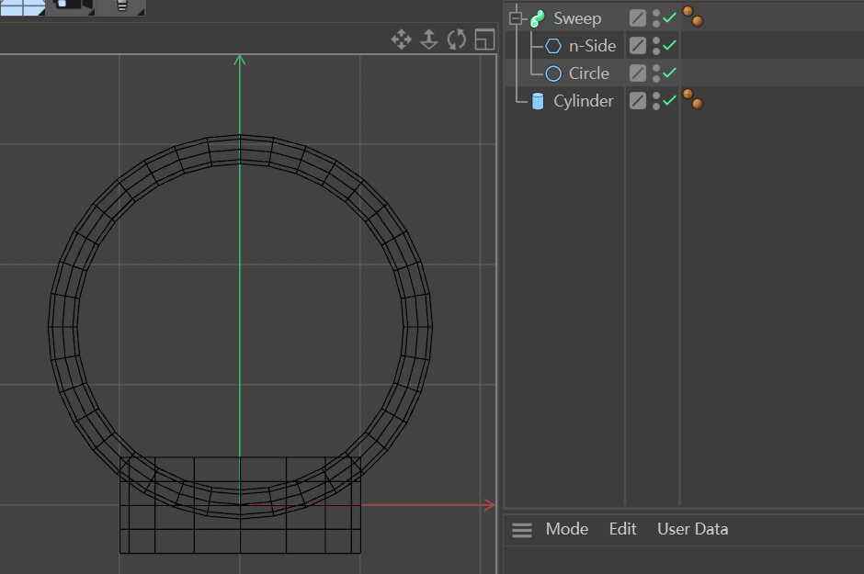
Task: Click the light bulb icon in top toolbar
Action: [x=121, y=6]
